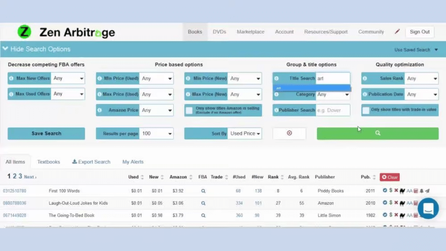Toggle sort on Amazon column header
This screenshot has width=446, height=251.
[191, 177]
